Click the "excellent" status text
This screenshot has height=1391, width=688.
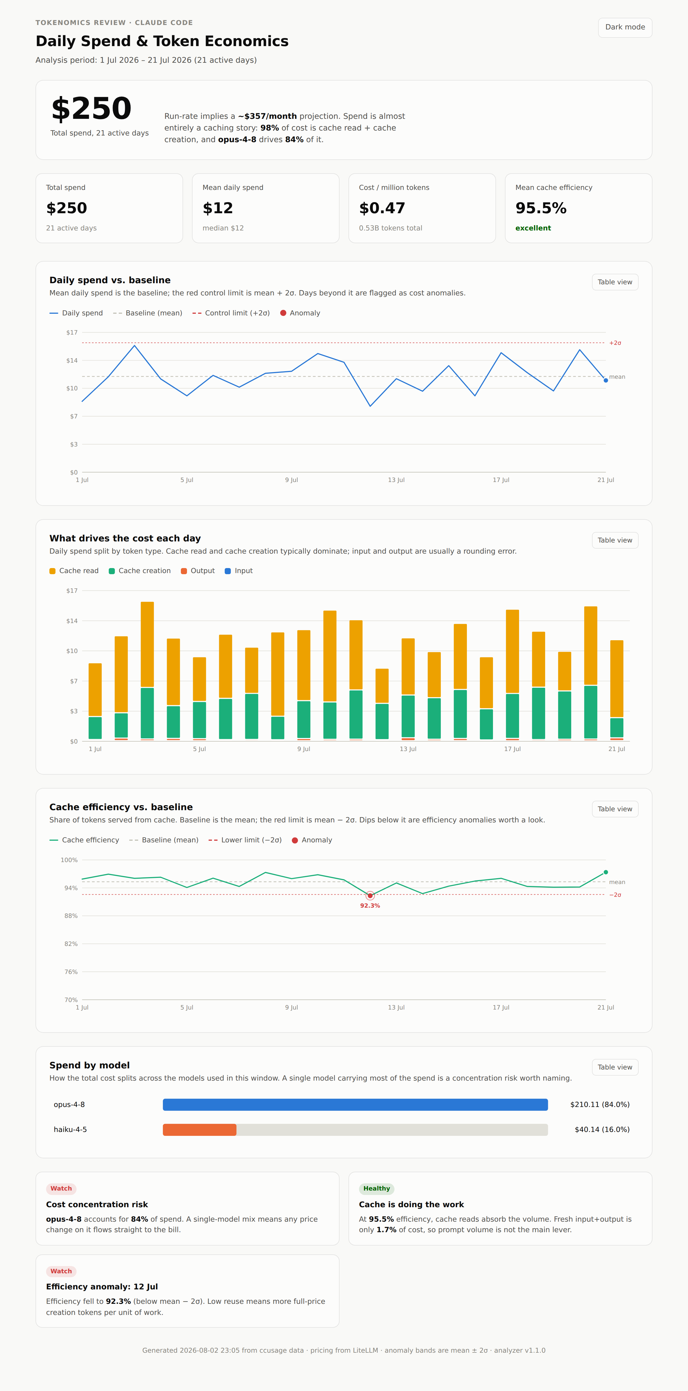coord(533,228)
